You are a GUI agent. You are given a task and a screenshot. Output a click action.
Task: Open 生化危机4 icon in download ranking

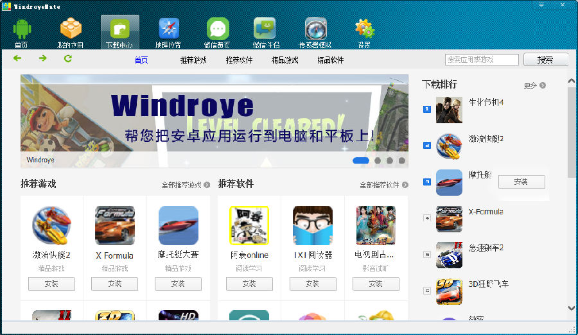point(449,110)
